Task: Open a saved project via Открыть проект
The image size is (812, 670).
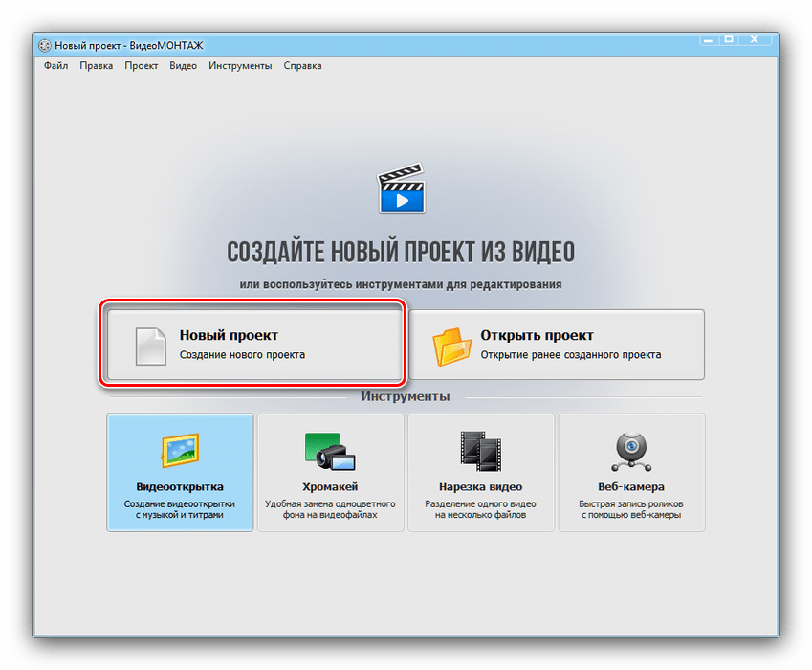Action: click(558, 343)
